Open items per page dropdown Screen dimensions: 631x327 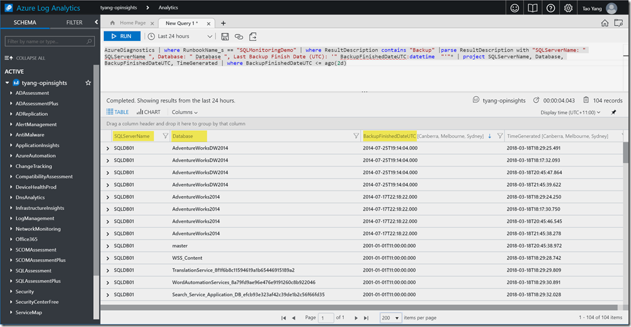point(390,318)
